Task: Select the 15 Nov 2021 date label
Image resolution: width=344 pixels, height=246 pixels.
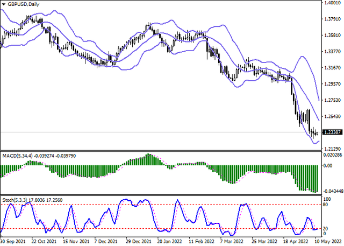Action: pyautogui.click(x=74, y=242)
